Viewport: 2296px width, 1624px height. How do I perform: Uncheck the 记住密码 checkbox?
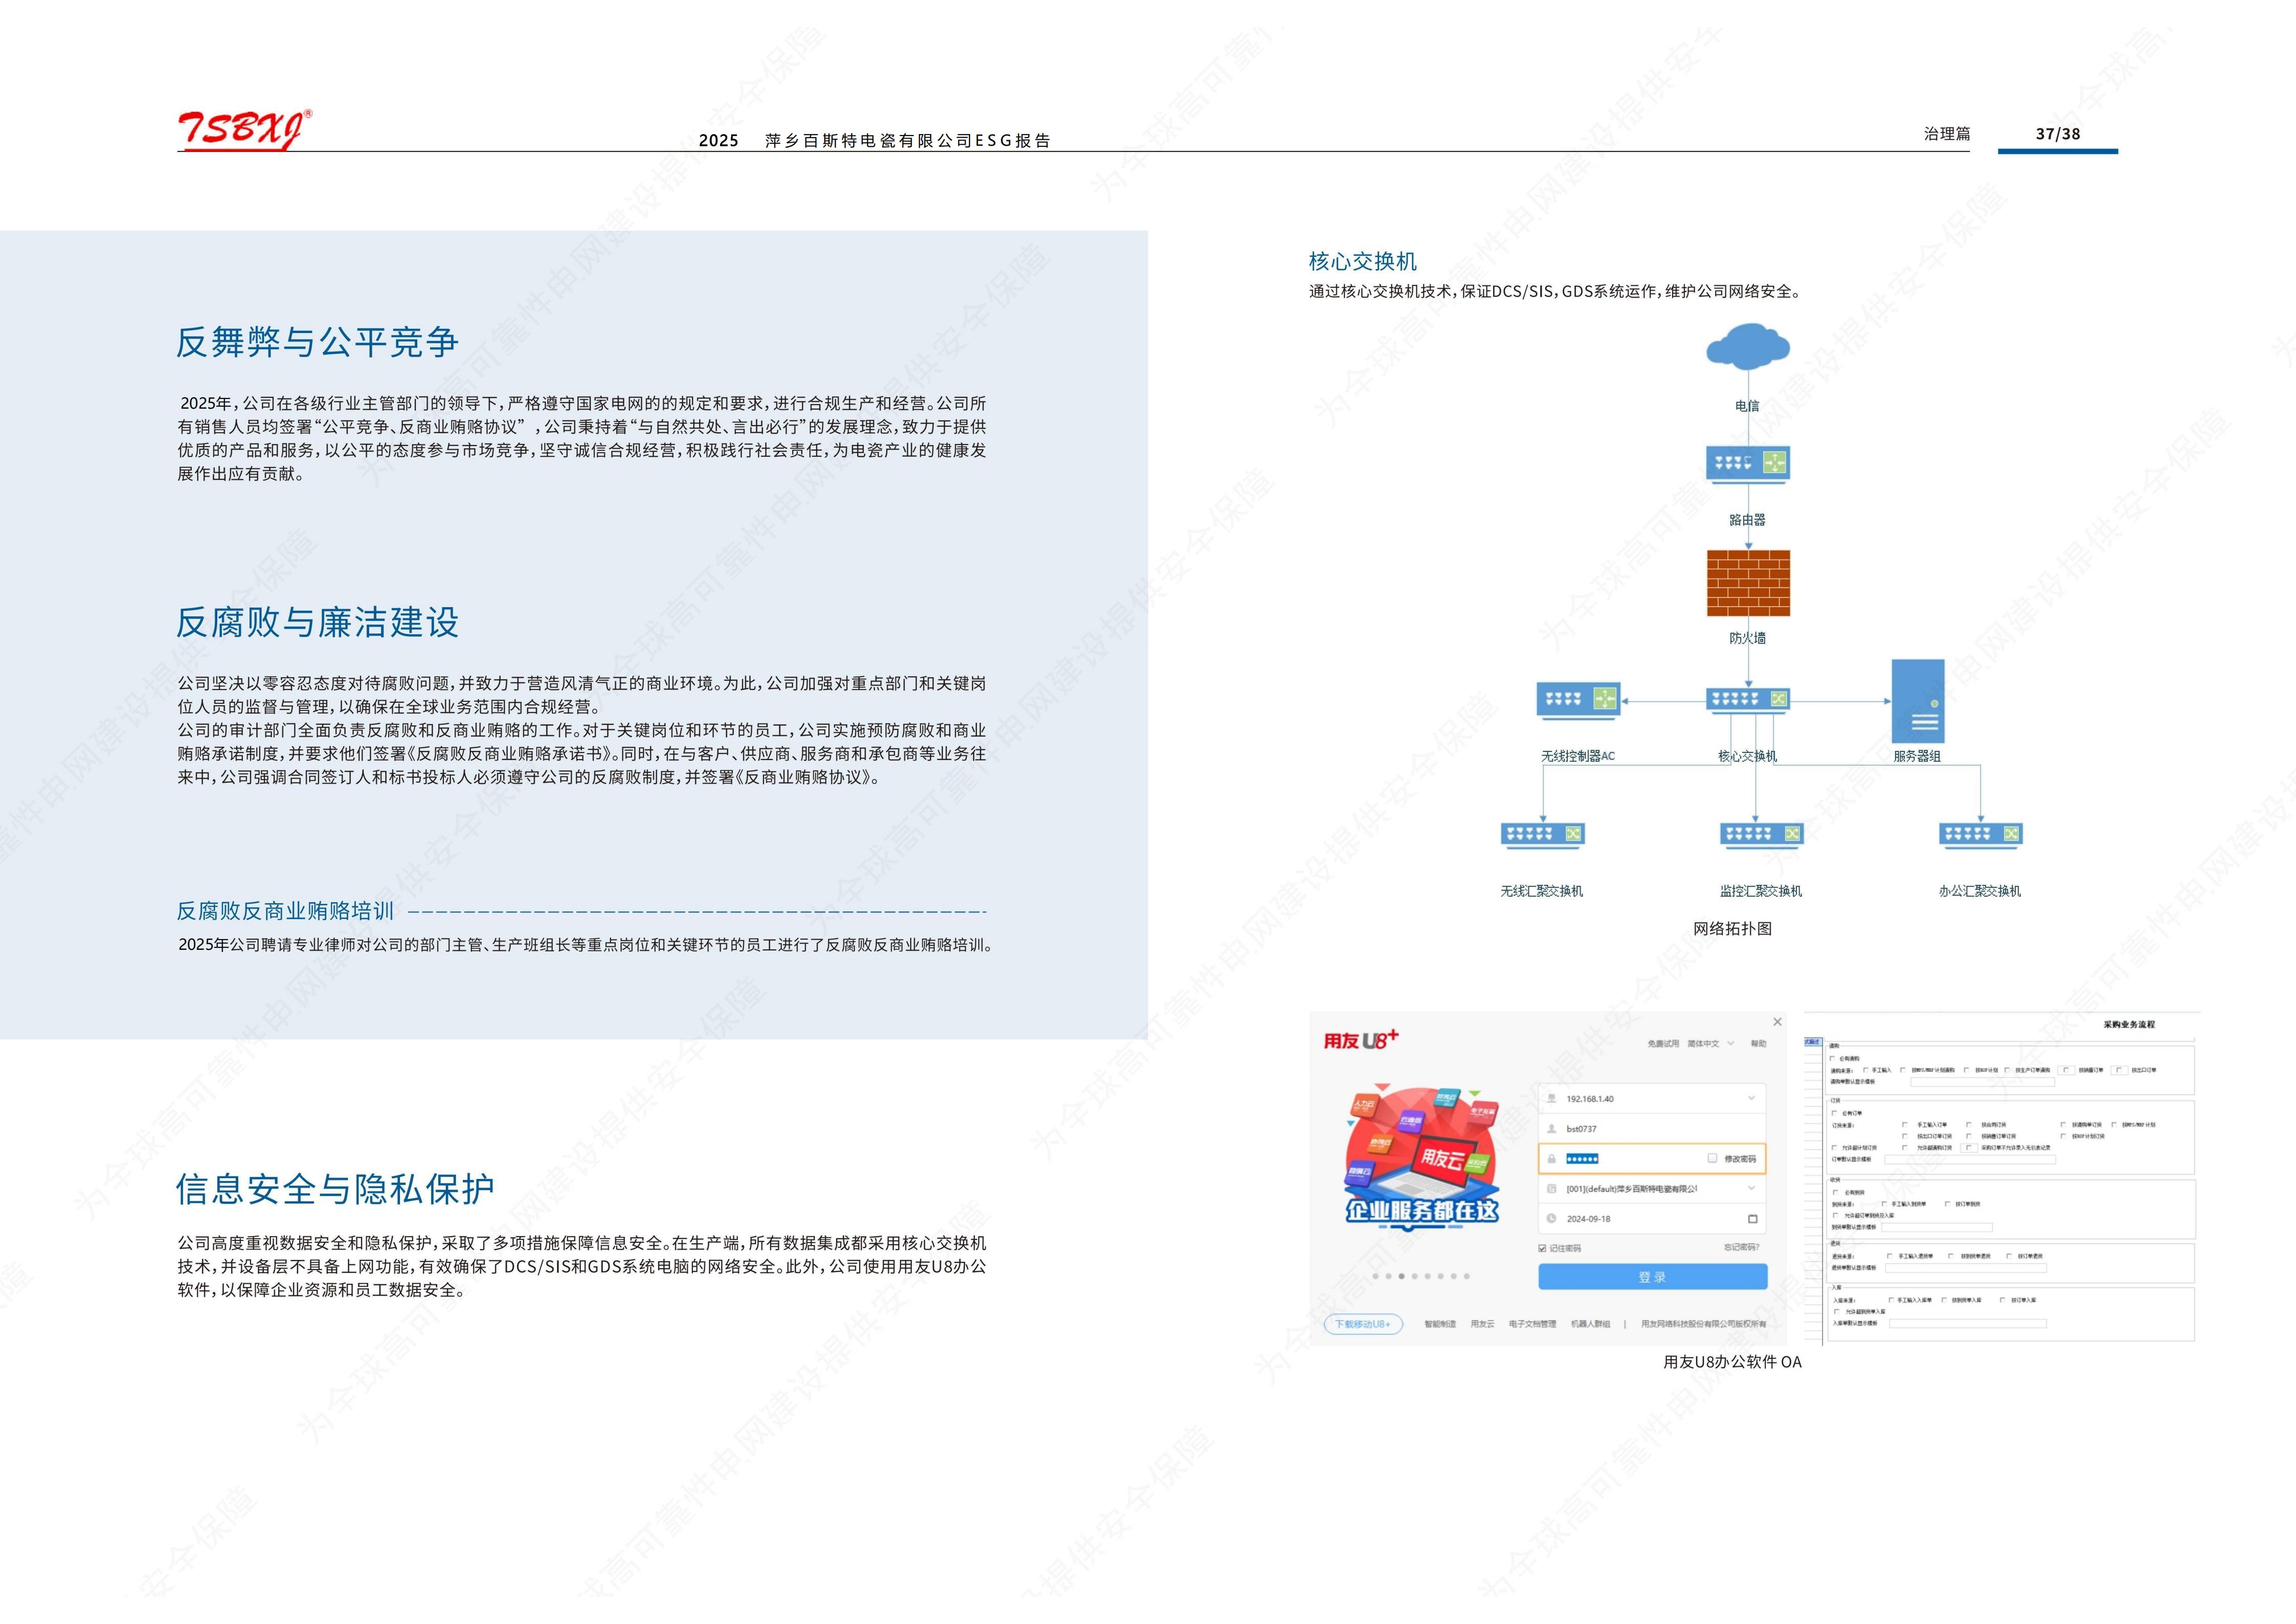point(1542,1248)
